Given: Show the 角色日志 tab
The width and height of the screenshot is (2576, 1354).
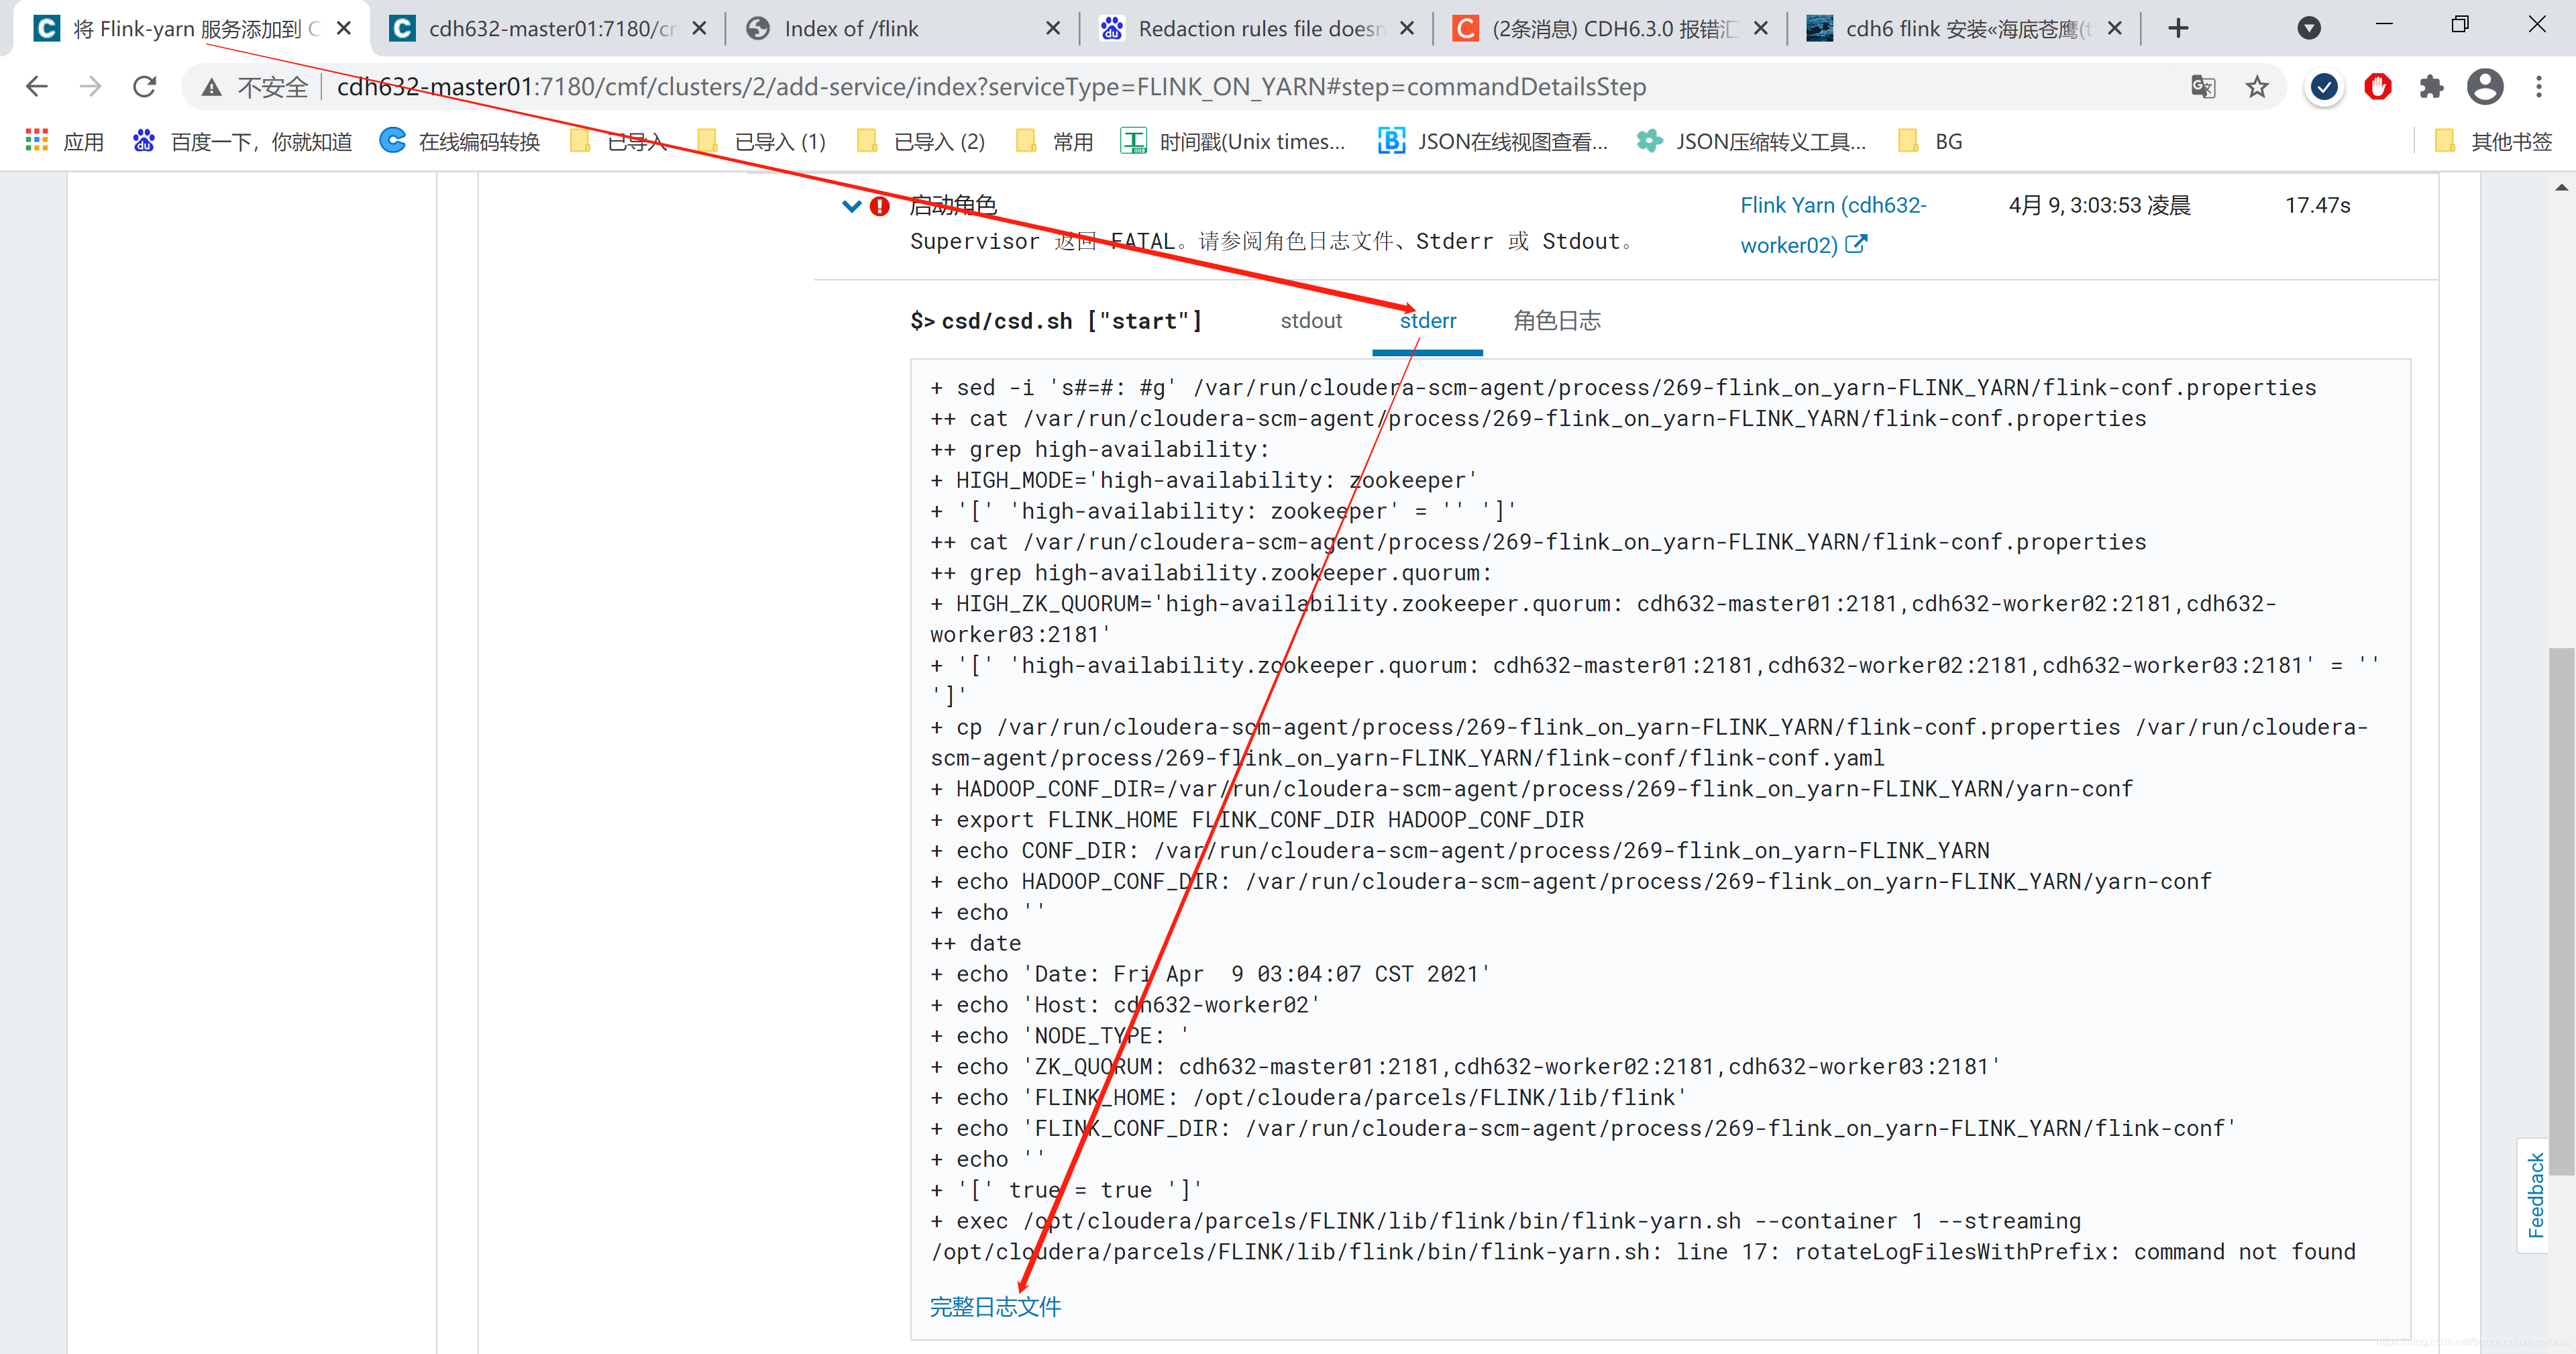Looking at the screenshot, I should coord(1557,321).
